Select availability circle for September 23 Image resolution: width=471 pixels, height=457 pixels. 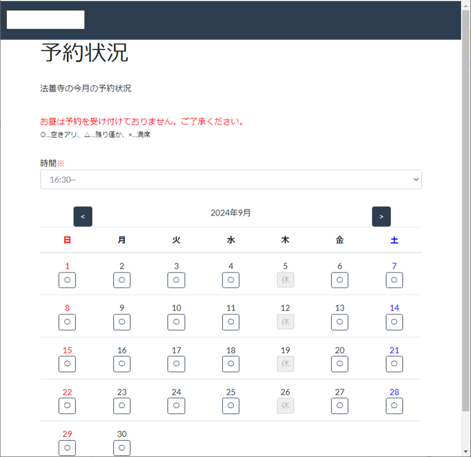coord(122,406)
